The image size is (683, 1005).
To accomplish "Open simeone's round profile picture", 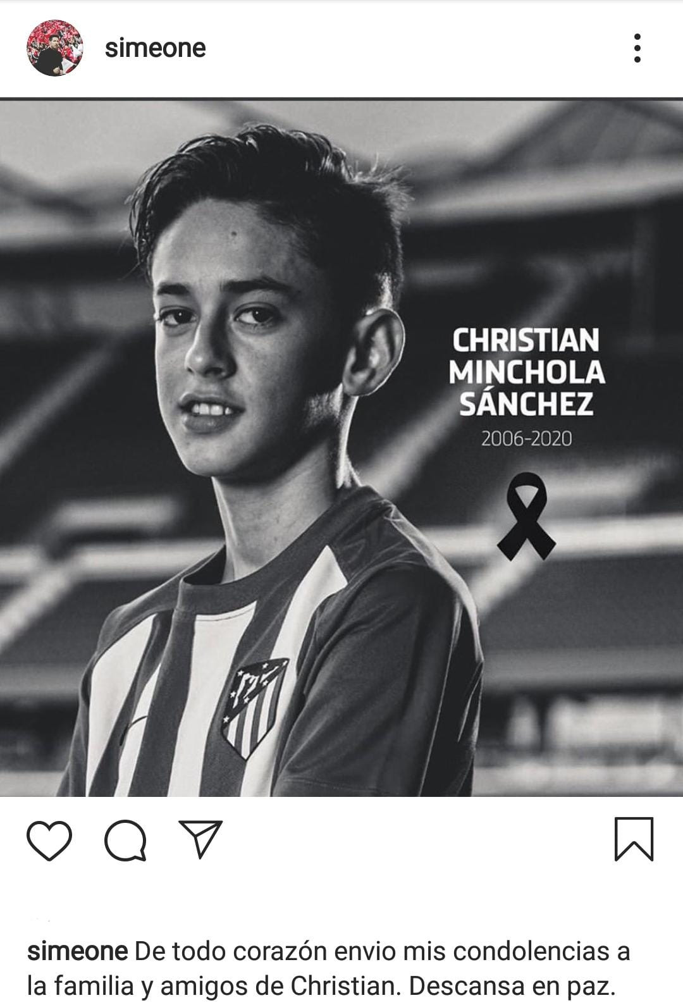I will [55, 48].
